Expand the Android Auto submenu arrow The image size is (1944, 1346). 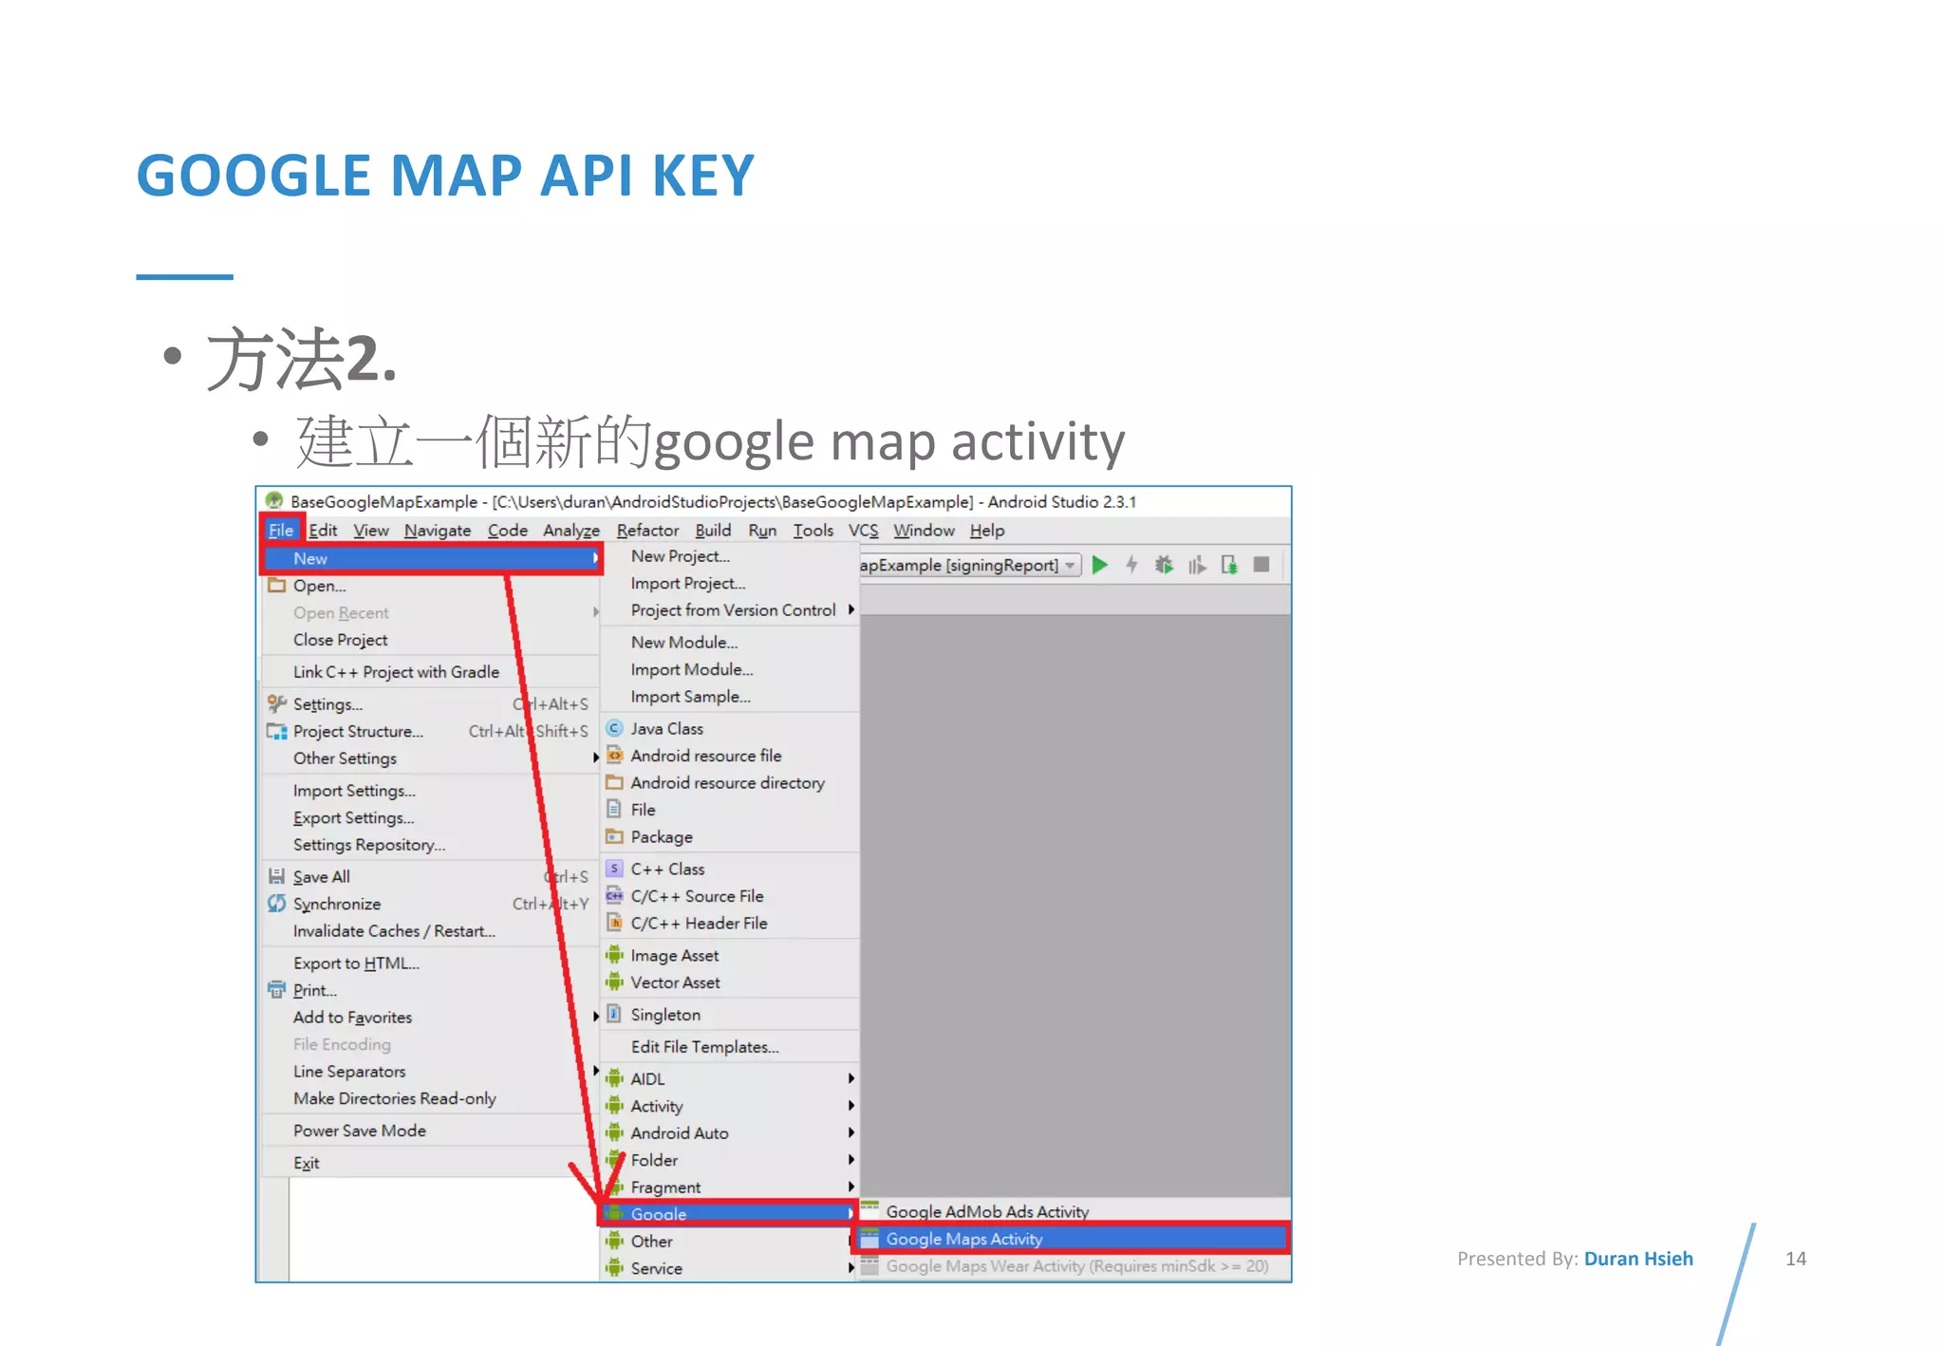click(x=851, y=1132)
